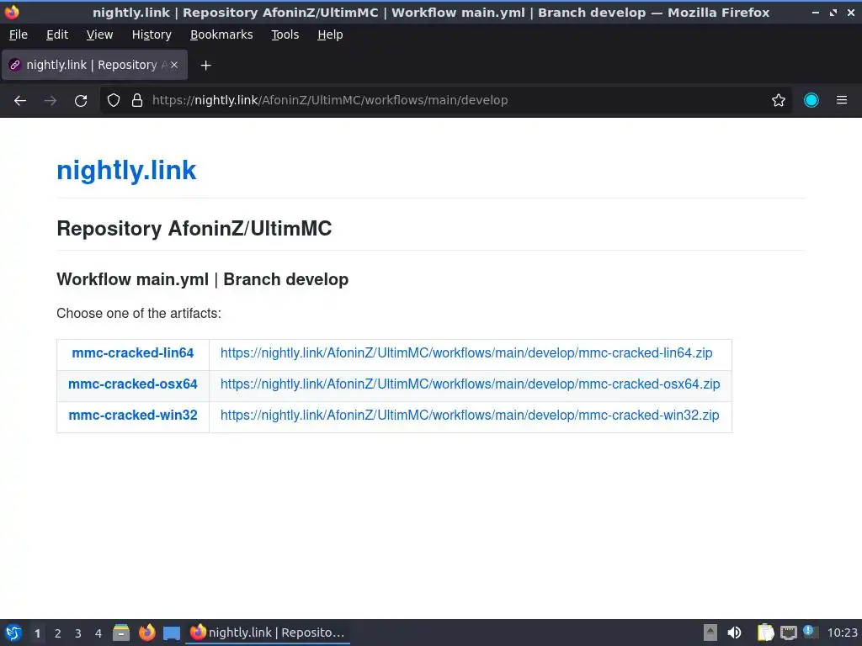Switch to workspace 3

coord(78,633)
